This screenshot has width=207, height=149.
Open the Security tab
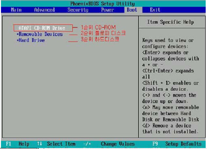(x=78, y=10)
